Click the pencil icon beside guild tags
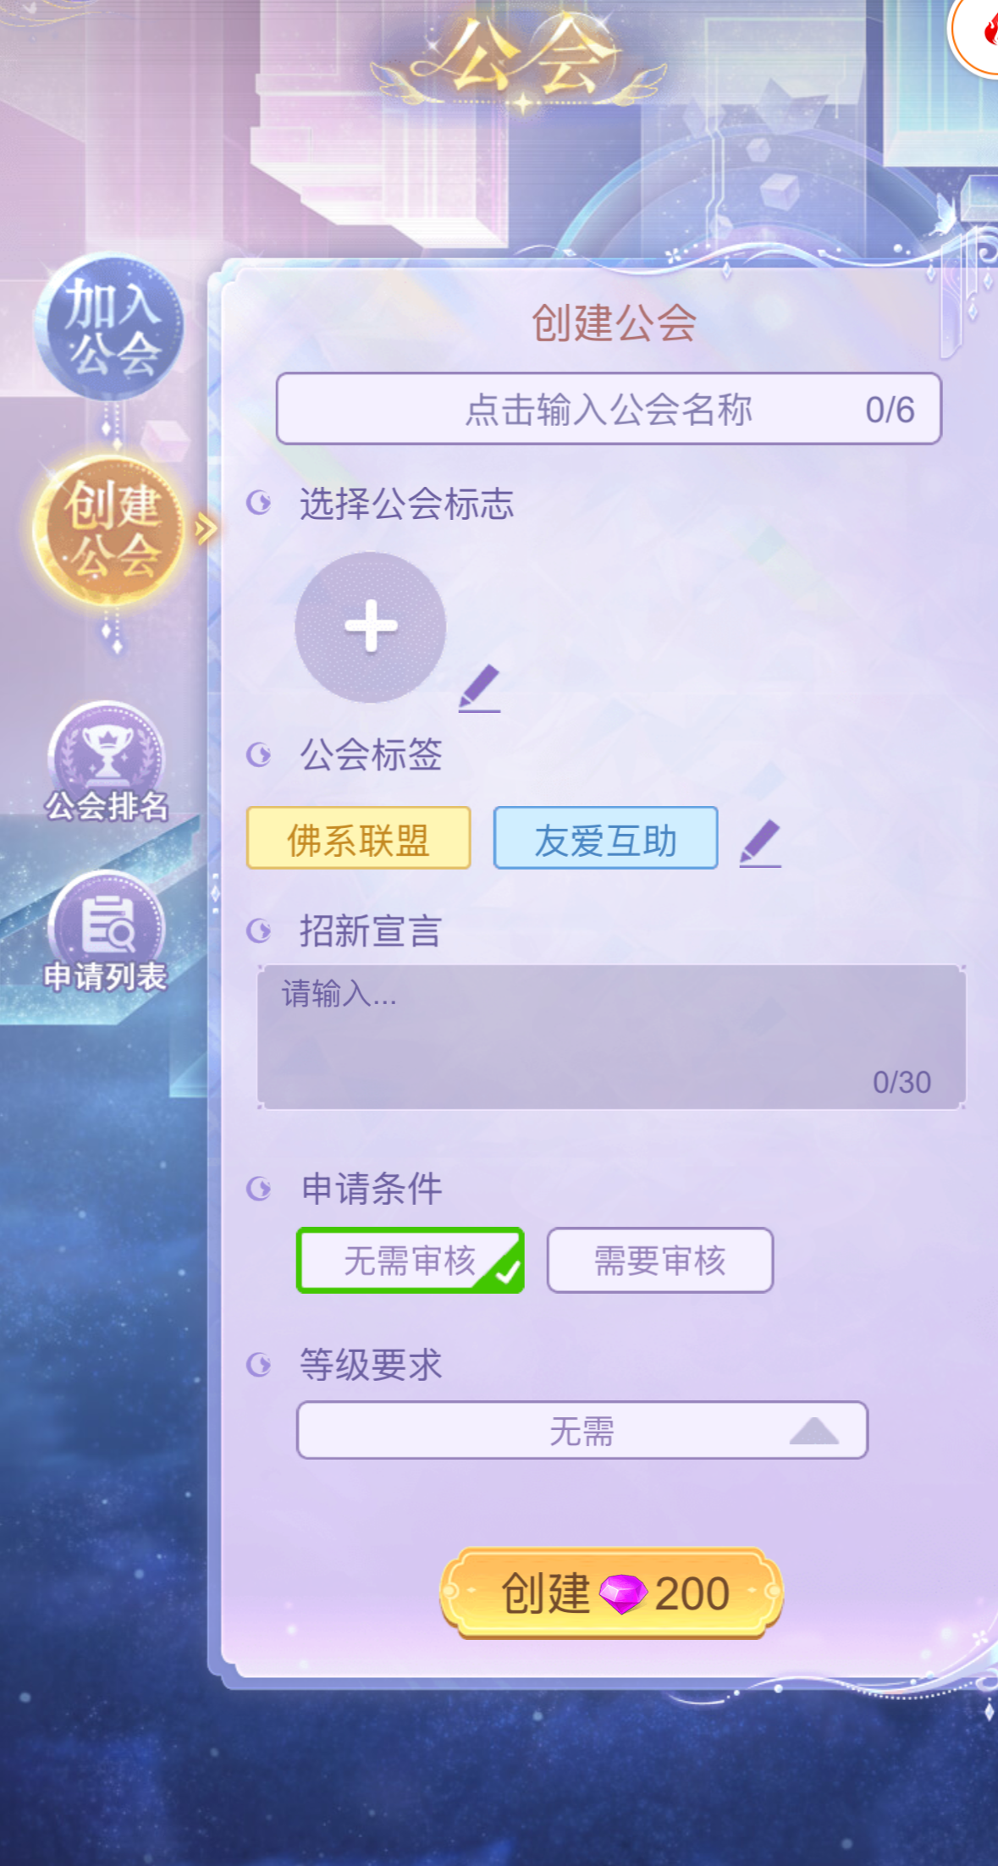998x1866 pixels. coord(760,843)
